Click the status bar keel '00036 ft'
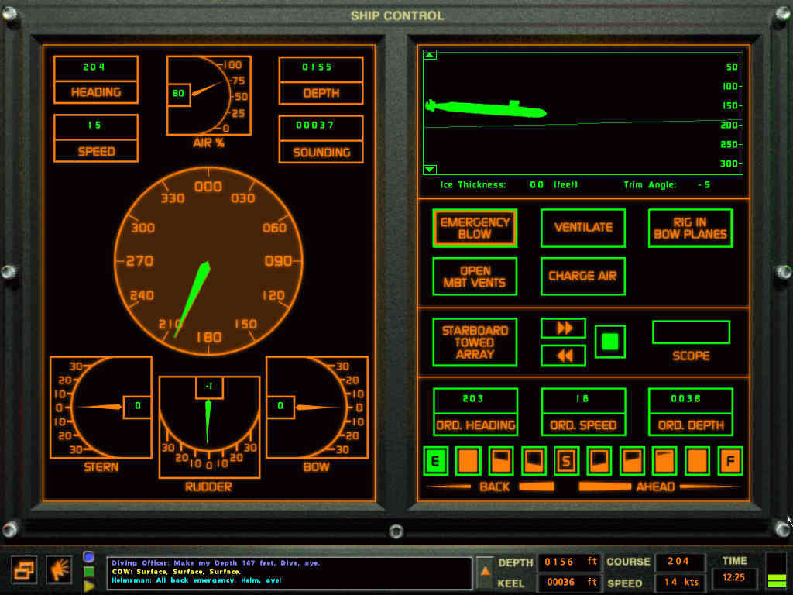Screen dimensions: 793x595 (569, 583)
